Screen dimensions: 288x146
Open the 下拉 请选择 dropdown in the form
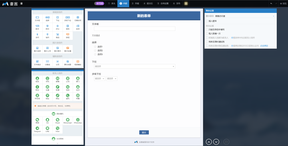[x=135, y=66]
